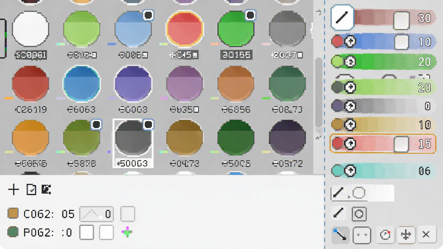This screenshot has width=443, height=249.
Task: Click the color wheel icon in the bottom toolbar
Action: [385, 235]
